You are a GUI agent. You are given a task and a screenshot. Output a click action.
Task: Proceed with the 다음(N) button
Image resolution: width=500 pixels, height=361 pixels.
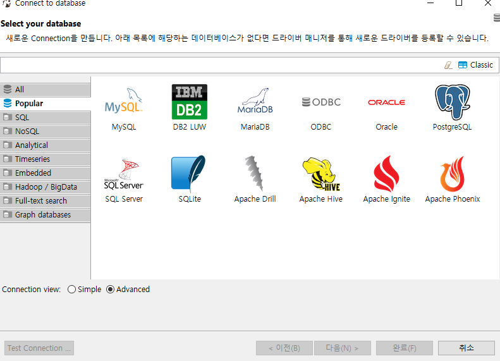pos(343,348)
